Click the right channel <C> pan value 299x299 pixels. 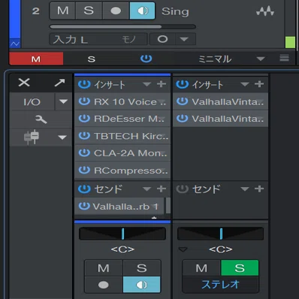tap(221, 249)
